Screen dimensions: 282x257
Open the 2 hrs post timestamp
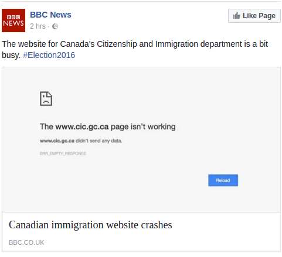coord(38,26)
